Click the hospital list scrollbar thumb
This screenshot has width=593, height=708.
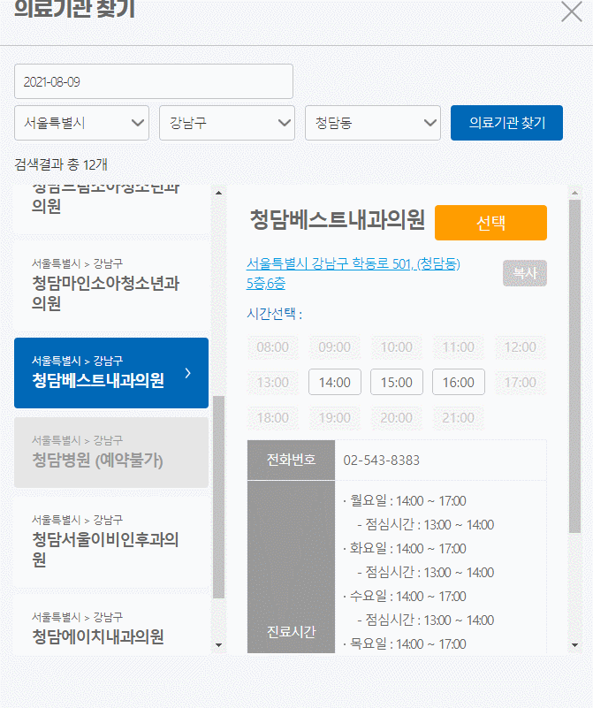coord(219,497)
